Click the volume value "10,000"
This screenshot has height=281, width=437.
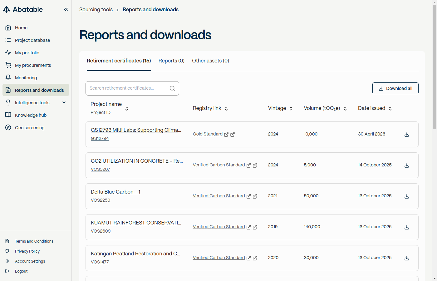(311, 134)
